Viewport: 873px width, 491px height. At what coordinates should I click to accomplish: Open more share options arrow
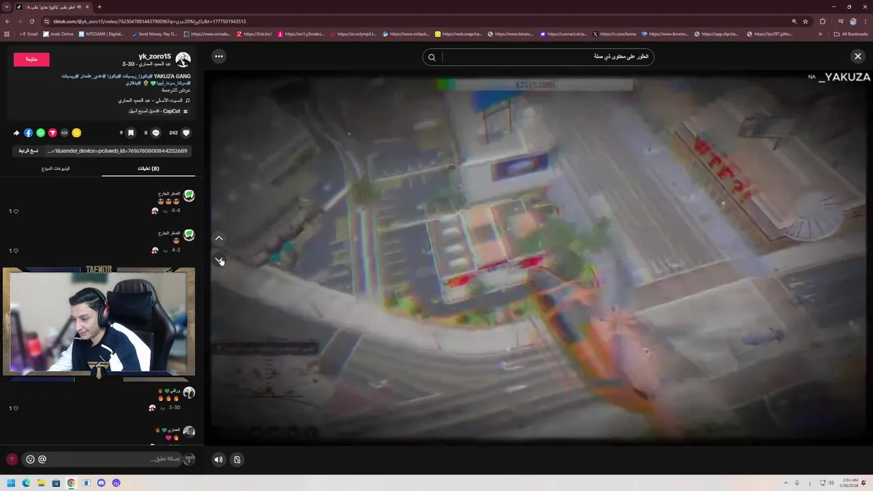16,133
